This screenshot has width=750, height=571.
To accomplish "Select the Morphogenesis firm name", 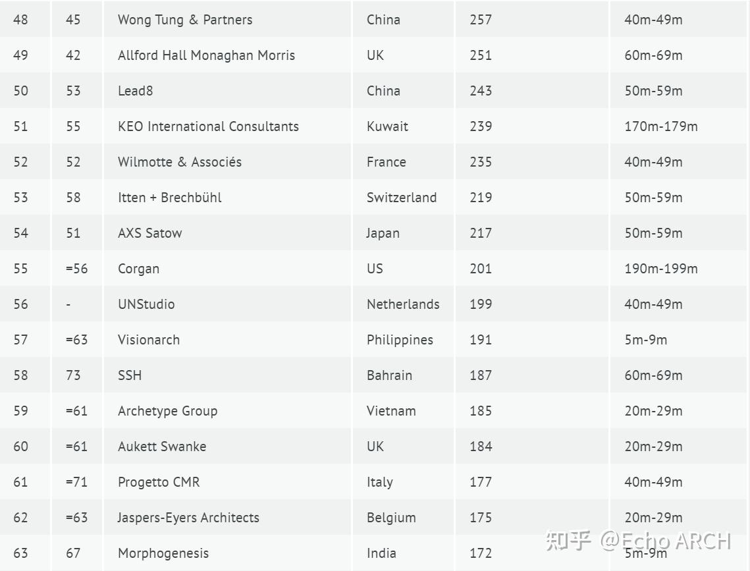I will pyautogui.click(x=163, y=553).
